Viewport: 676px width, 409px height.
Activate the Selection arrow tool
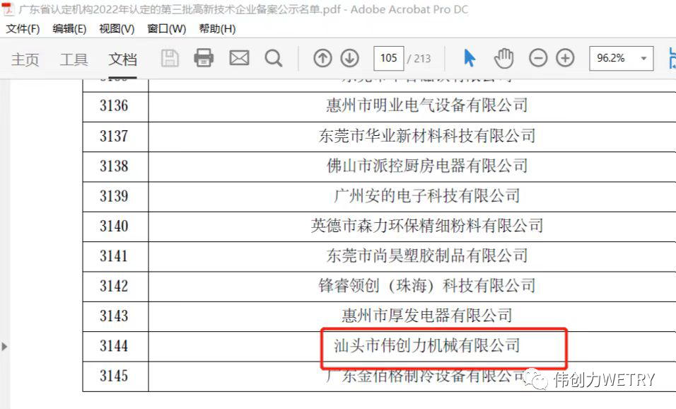coord(470,58)
